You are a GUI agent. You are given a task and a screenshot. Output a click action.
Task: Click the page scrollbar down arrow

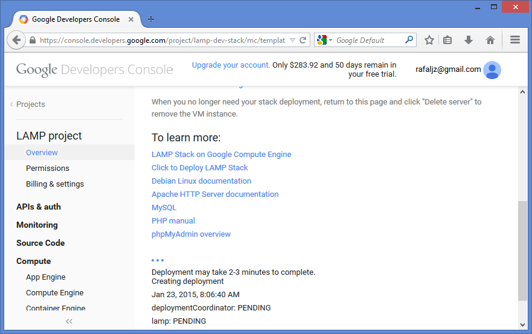click(522, 325)
